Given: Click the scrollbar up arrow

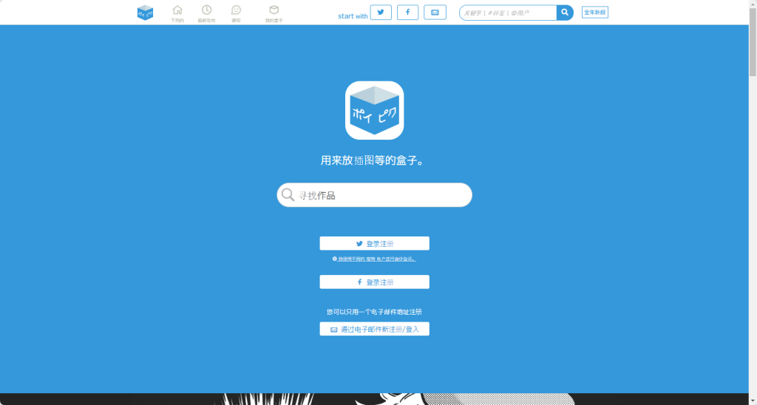Looking at the screenshot, I should coord(753,4).
